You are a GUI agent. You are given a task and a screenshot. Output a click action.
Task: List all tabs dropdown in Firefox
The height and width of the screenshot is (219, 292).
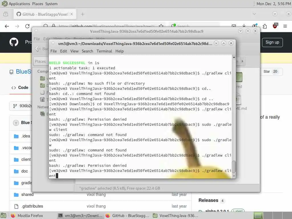point(254,14)
